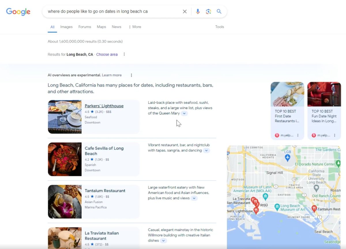346x249 pixels.
Task: Click the Google logo
Action: coord(18,12)
